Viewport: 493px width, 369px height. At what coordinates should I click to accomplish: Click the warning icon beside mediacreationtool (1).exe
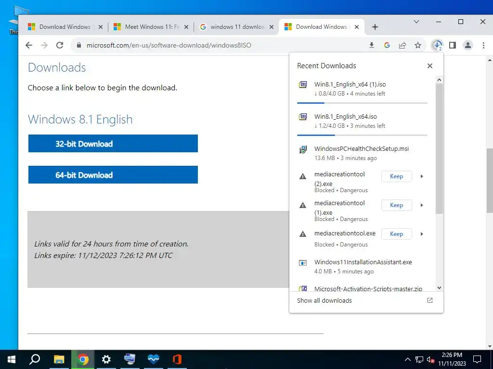tap(303, 206)
